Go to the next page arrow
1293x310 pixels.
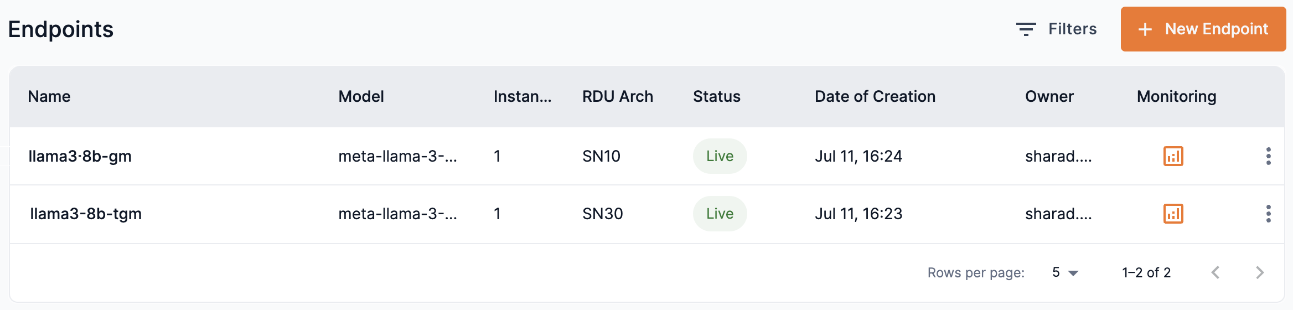1260,272
